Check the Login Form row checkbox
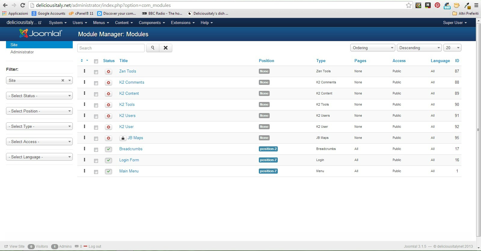Viewport: 481px width, 251px height. click(x=96, y=161)
